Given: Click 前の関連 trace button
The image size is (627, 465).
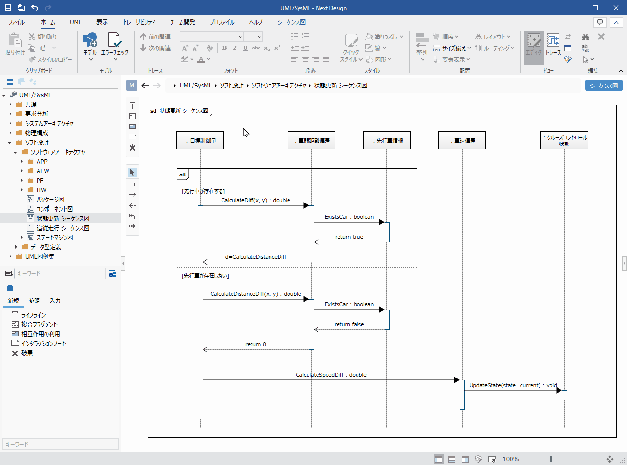Looking at the screenshot, I should point(155,37).
